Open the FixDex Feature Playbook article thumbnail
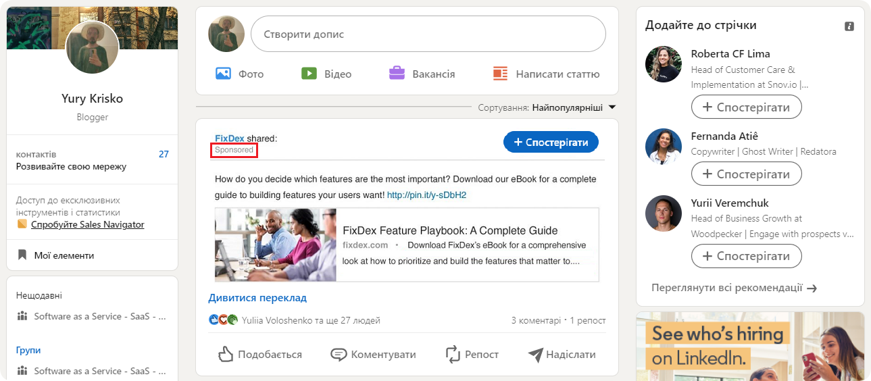This screenshot has width=871, height=381. 276,245
